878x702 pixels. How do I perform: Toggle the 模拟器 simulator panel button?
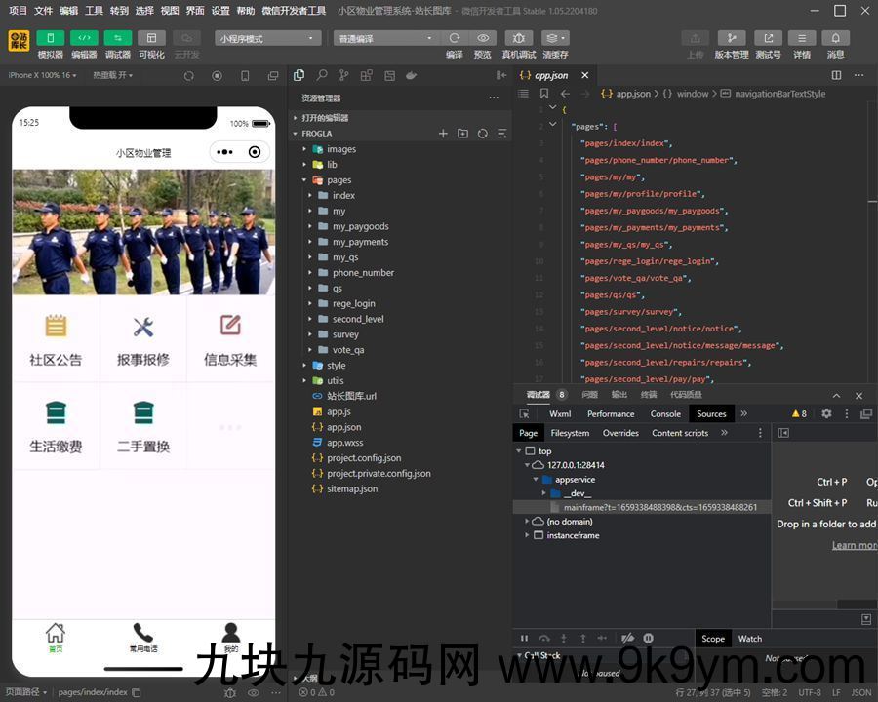click(50, 38)
